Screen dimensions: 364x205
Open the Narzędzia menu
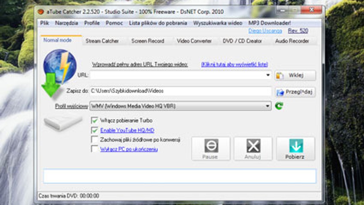[66, 23]
